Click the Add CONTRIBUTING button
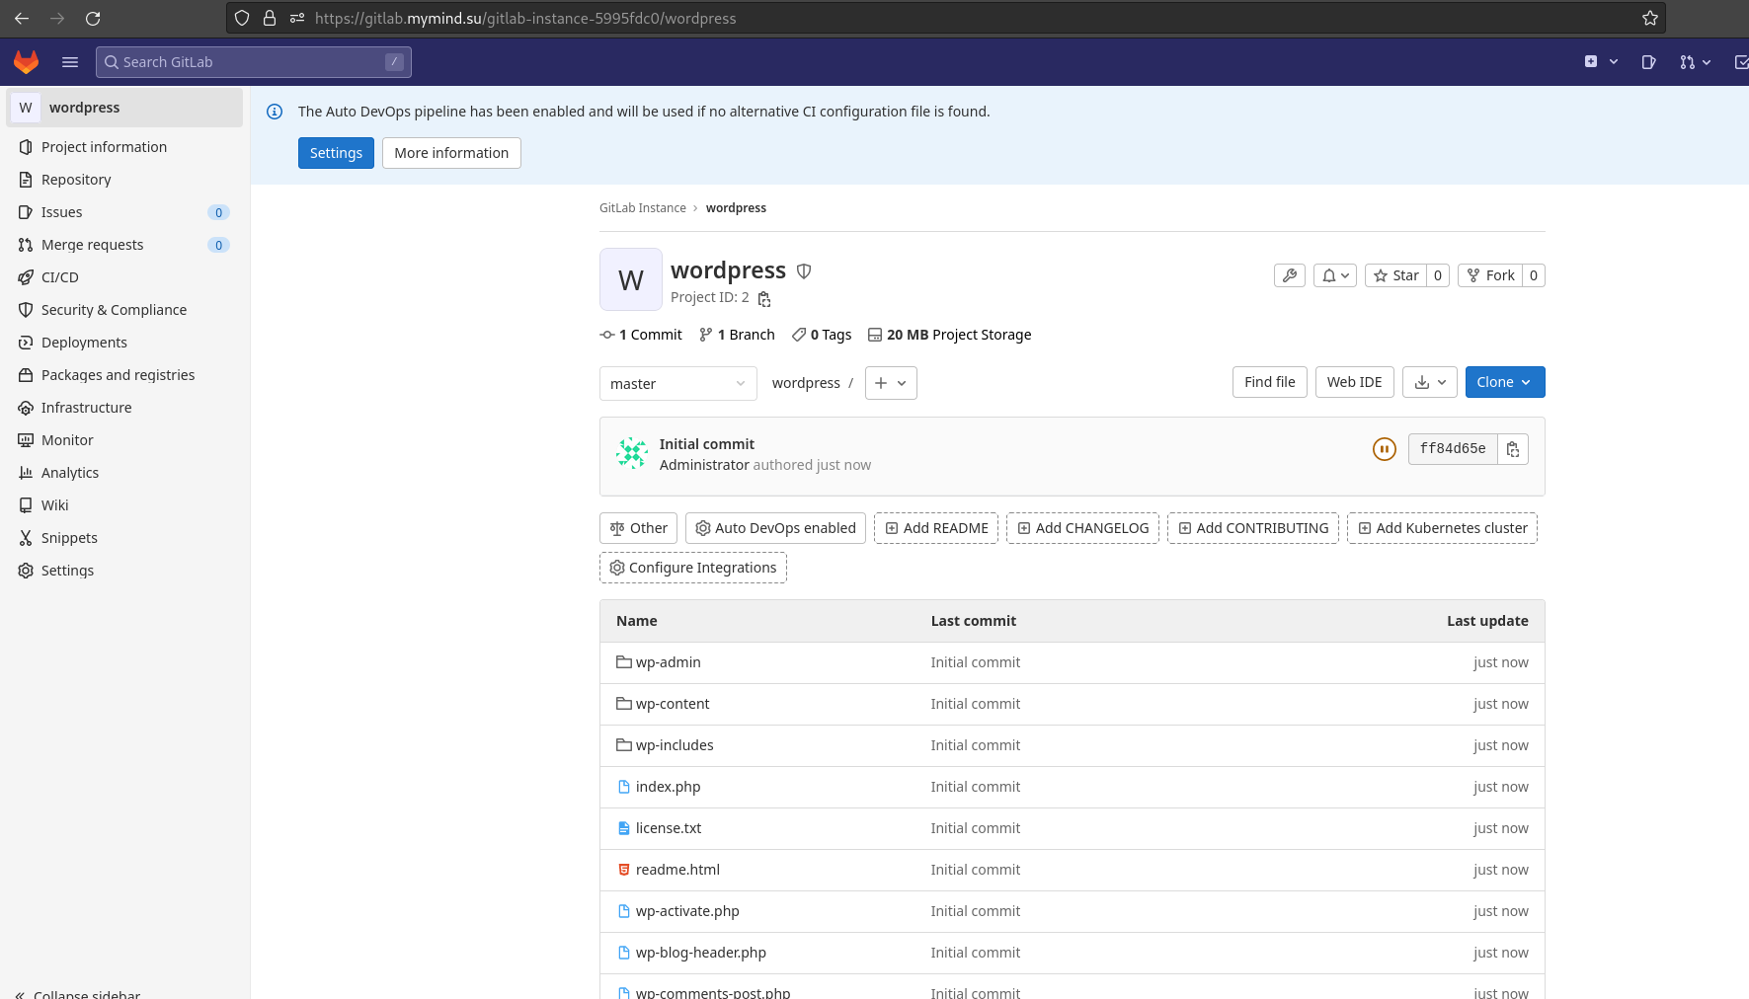This screenshot has height=999, width=1749. (1253, 528)
